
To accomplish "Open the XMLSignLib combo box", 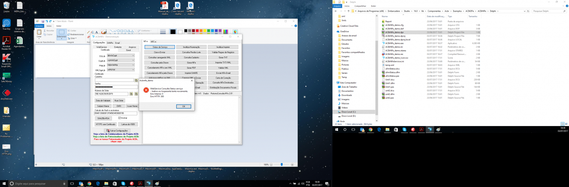I will pyautogui.click(x=121, y=69).
